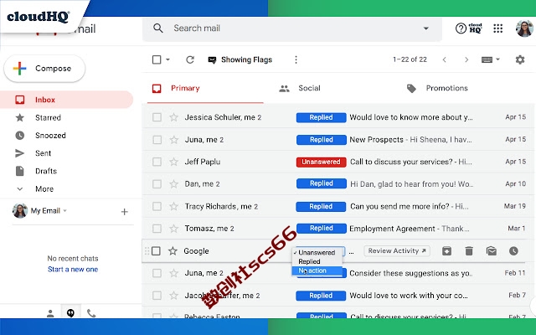Star the Jeff Paplu email
This screenshot has width=536, height=335.
tap(173, 162)
